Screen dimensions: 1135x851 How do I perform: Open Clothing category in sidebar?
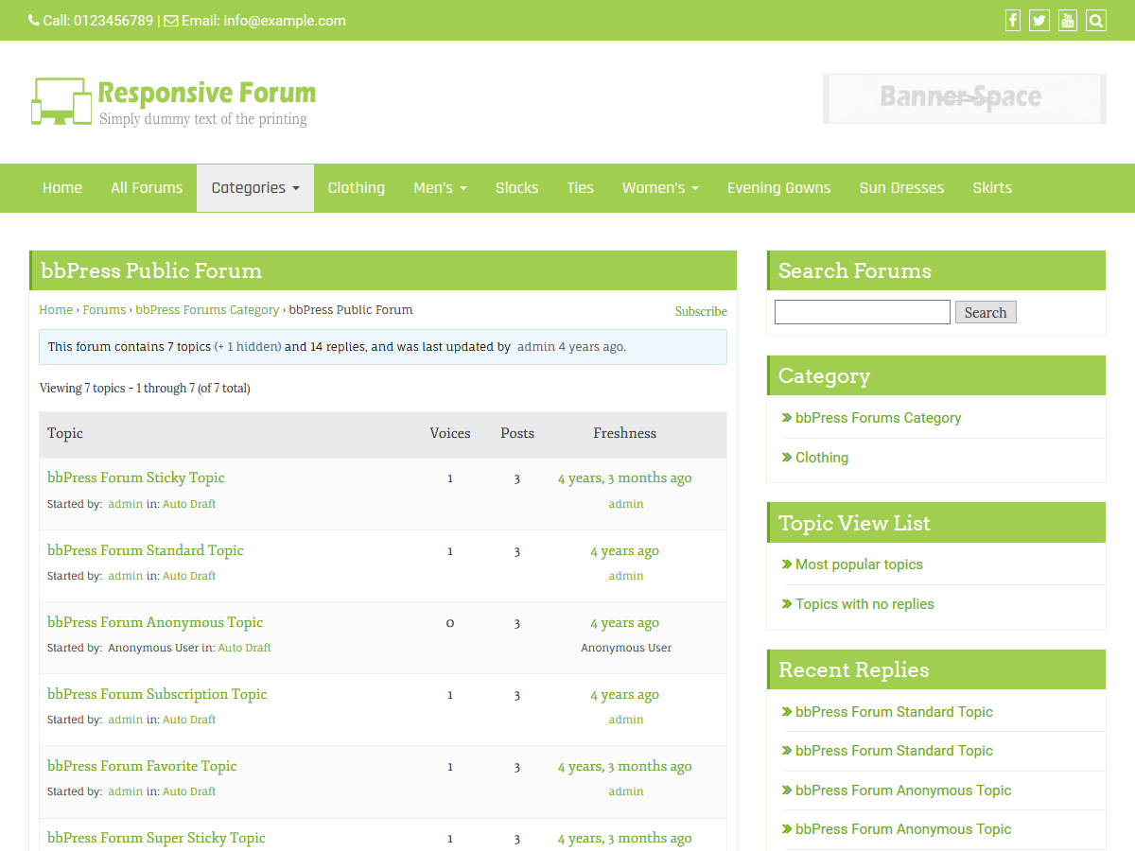click(x=822, y=458)
